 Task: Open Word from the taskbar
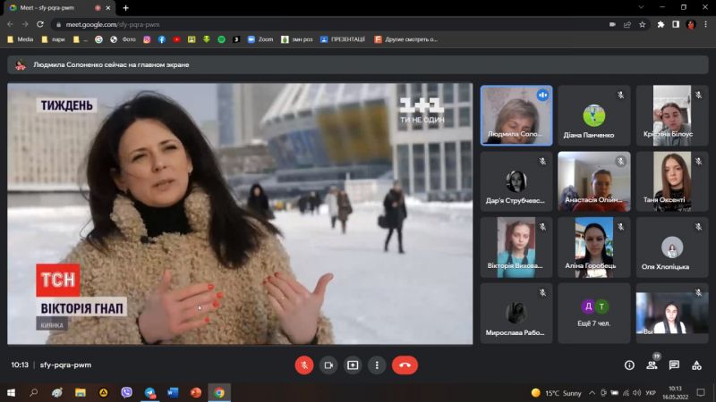(x=173, y=392)
